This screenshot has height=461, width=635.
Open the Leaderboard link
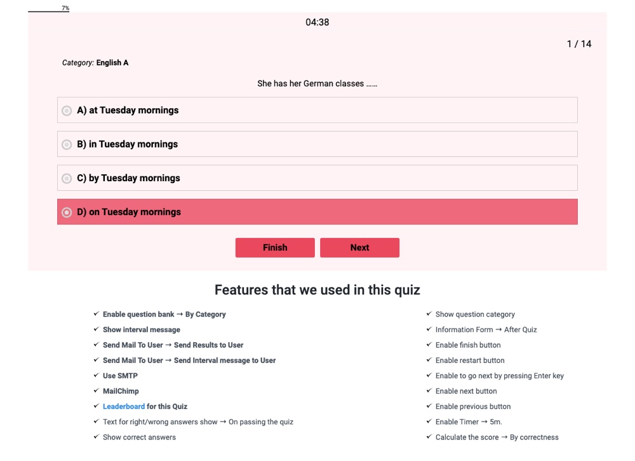(124, 406)
